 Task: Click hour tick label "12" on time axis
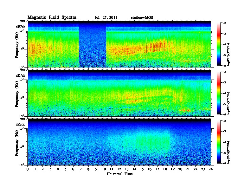tap(119, 169)
